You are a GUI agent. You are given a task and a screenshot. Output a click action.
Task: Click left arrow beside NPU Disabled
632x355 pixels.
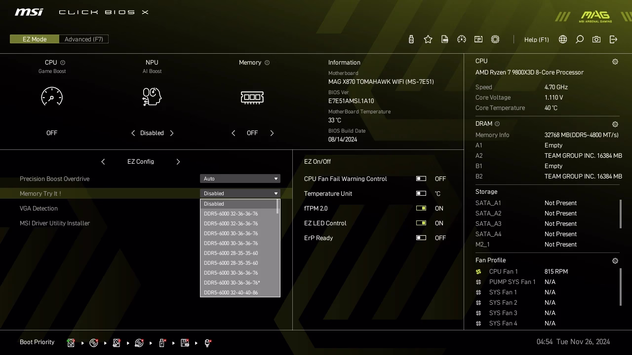click(133, 133)
